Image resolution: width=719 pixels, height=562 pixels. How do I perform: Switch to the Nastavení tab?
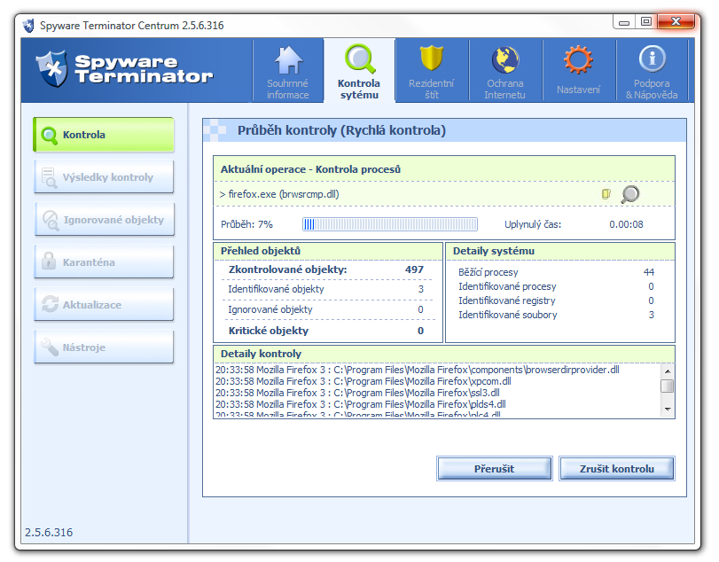coord(579,71)
